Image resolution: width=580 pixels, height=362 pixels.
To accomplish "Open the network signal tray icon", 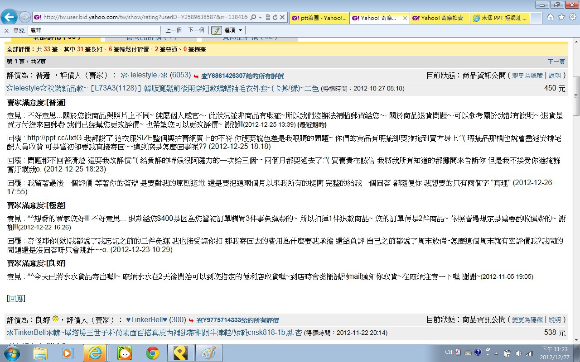I will tap(529, 352).
